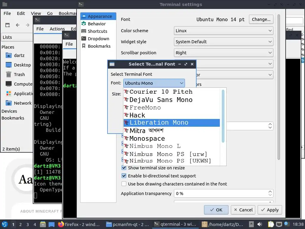Choose Mitra from font list
Image resolution: width=305 pixels, height=229 pixels.
point(172,131)
